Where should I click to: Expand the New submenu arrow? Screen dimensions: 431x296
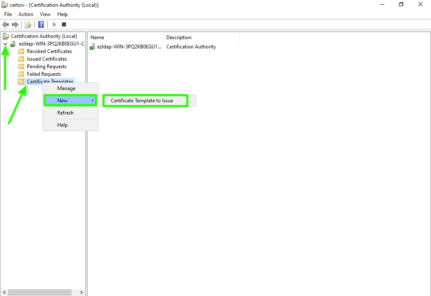(x=93, y=101)
